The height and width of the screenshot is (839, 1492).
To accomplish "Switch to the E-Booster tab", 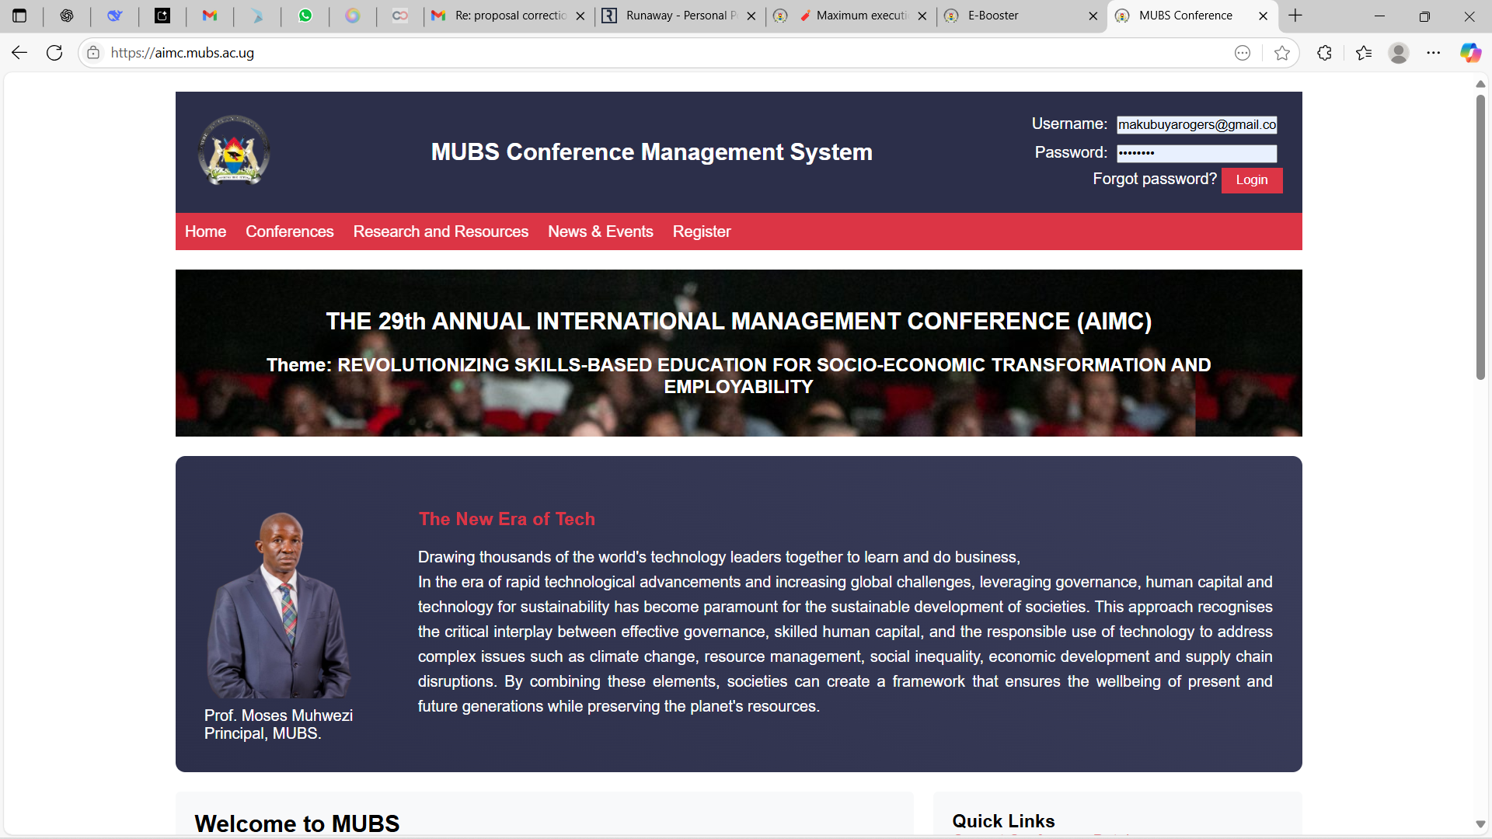I will click(1023, 16).
